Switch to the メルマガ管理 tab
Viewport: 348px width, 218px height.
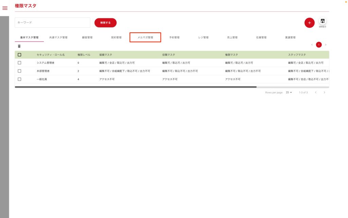145,37
